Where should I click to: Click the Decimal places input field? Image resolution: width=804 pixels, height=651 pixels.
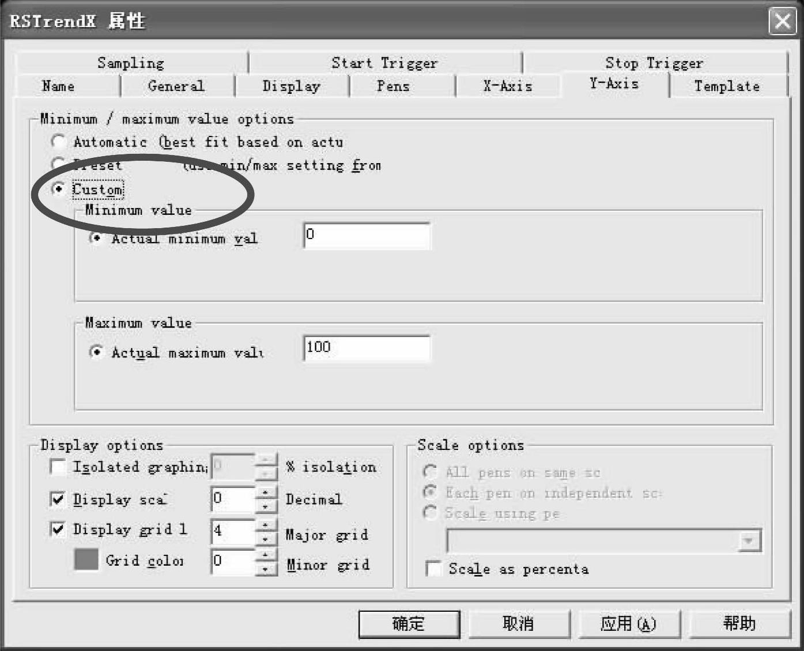click(233, 499)
